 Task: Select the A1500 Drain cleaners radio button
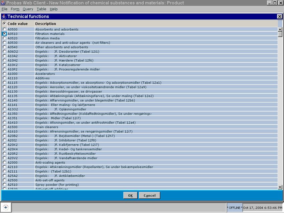pyautogui.click(x=4, y=127)
